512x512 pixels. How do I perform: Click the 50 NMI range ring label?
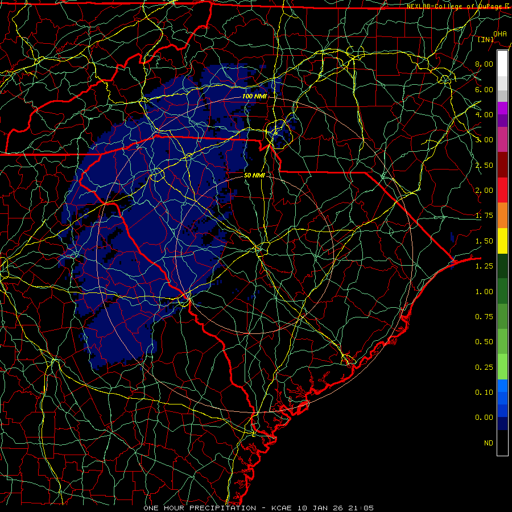pos(254,175)
